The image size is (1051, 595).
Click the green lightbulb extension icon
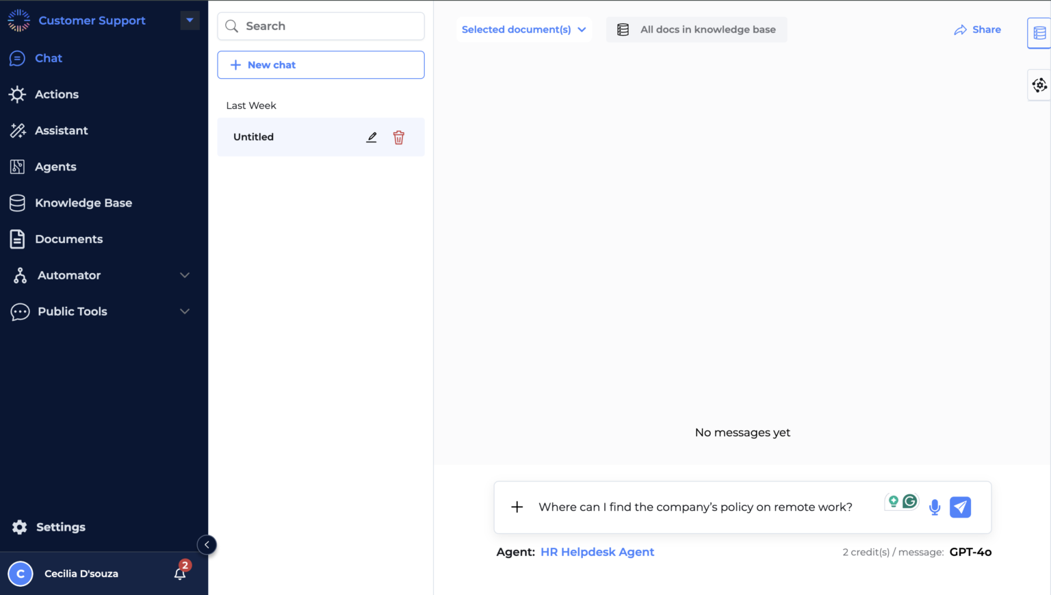[893, 502]
